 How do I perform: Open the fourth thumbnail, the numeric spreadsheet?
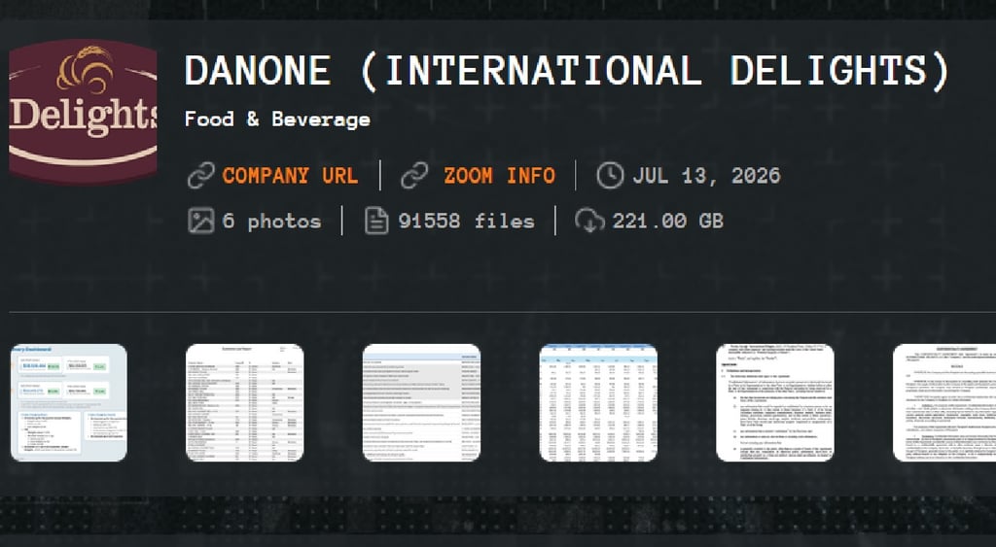pos(598,402)
